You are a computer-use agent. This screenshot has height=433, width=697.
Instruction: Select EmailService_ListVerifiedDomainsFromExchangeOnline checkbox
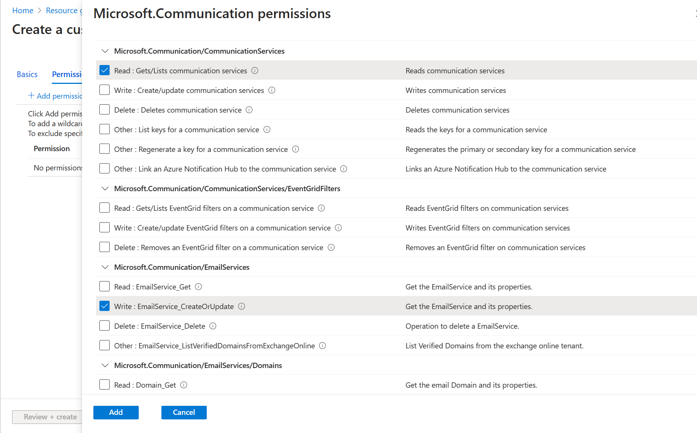[104, 345]
